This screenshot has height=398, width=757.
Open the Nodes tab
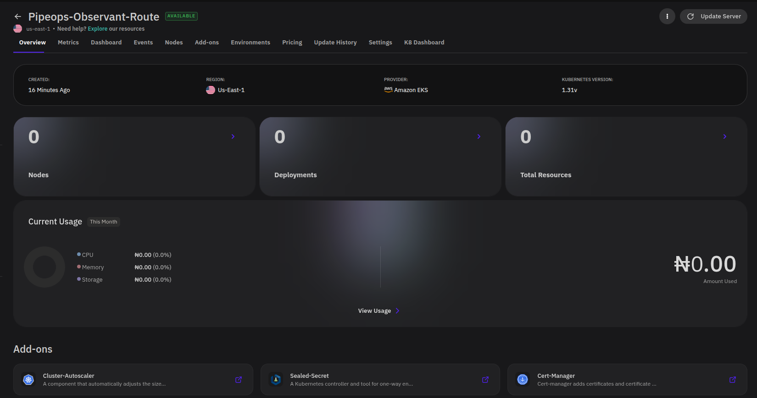tap(174, 43)
